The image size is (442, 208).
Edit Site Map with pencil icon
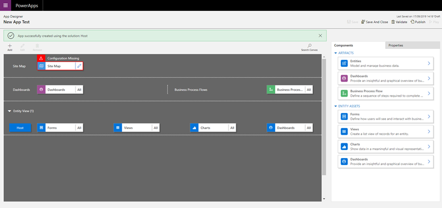79,66
